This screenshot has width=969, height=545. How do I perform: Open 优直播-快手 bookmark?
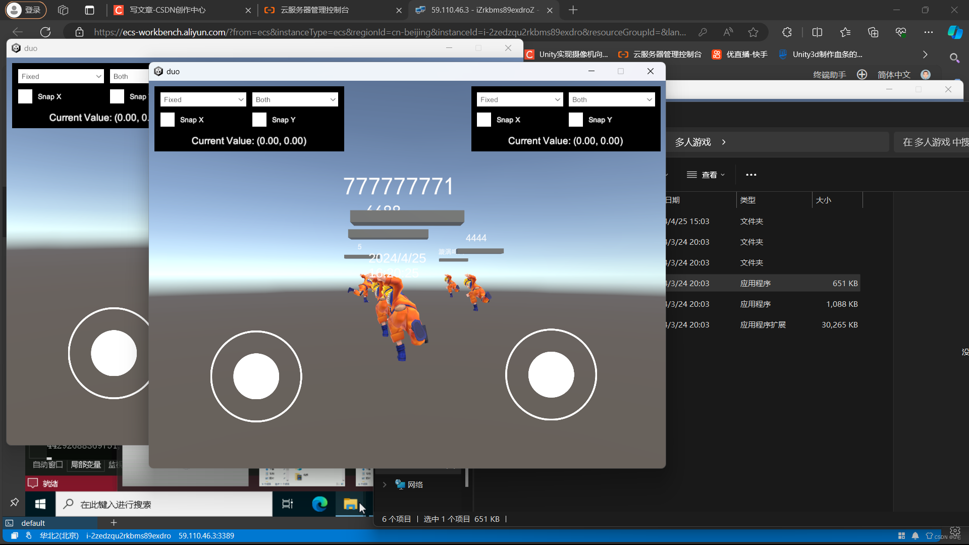[x=739, y=54]
